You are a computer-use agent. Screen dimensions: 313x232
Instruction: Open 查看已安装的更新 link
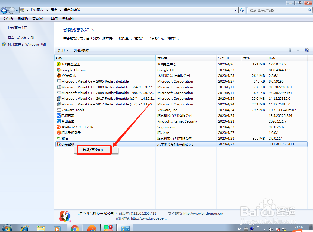point(21,37)
